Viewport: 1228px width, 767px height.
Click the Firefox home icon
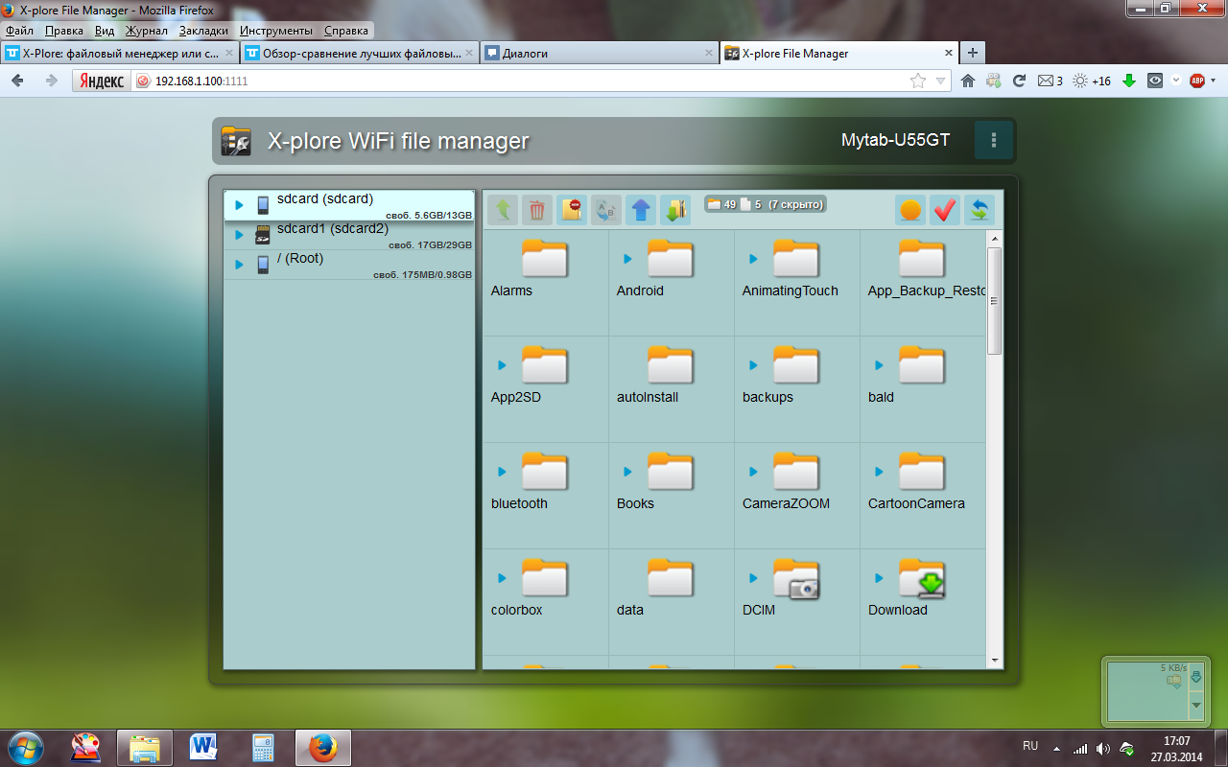pyautogui.click(x=968, y=81)
